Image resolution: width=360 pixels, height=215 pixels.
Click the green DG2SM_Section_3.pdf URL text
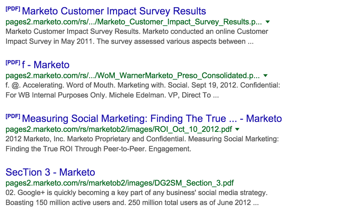coord(120,183)
